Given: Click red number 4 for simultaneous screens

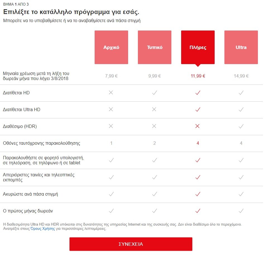Looking at the screenshot, I should click(198, 143).
